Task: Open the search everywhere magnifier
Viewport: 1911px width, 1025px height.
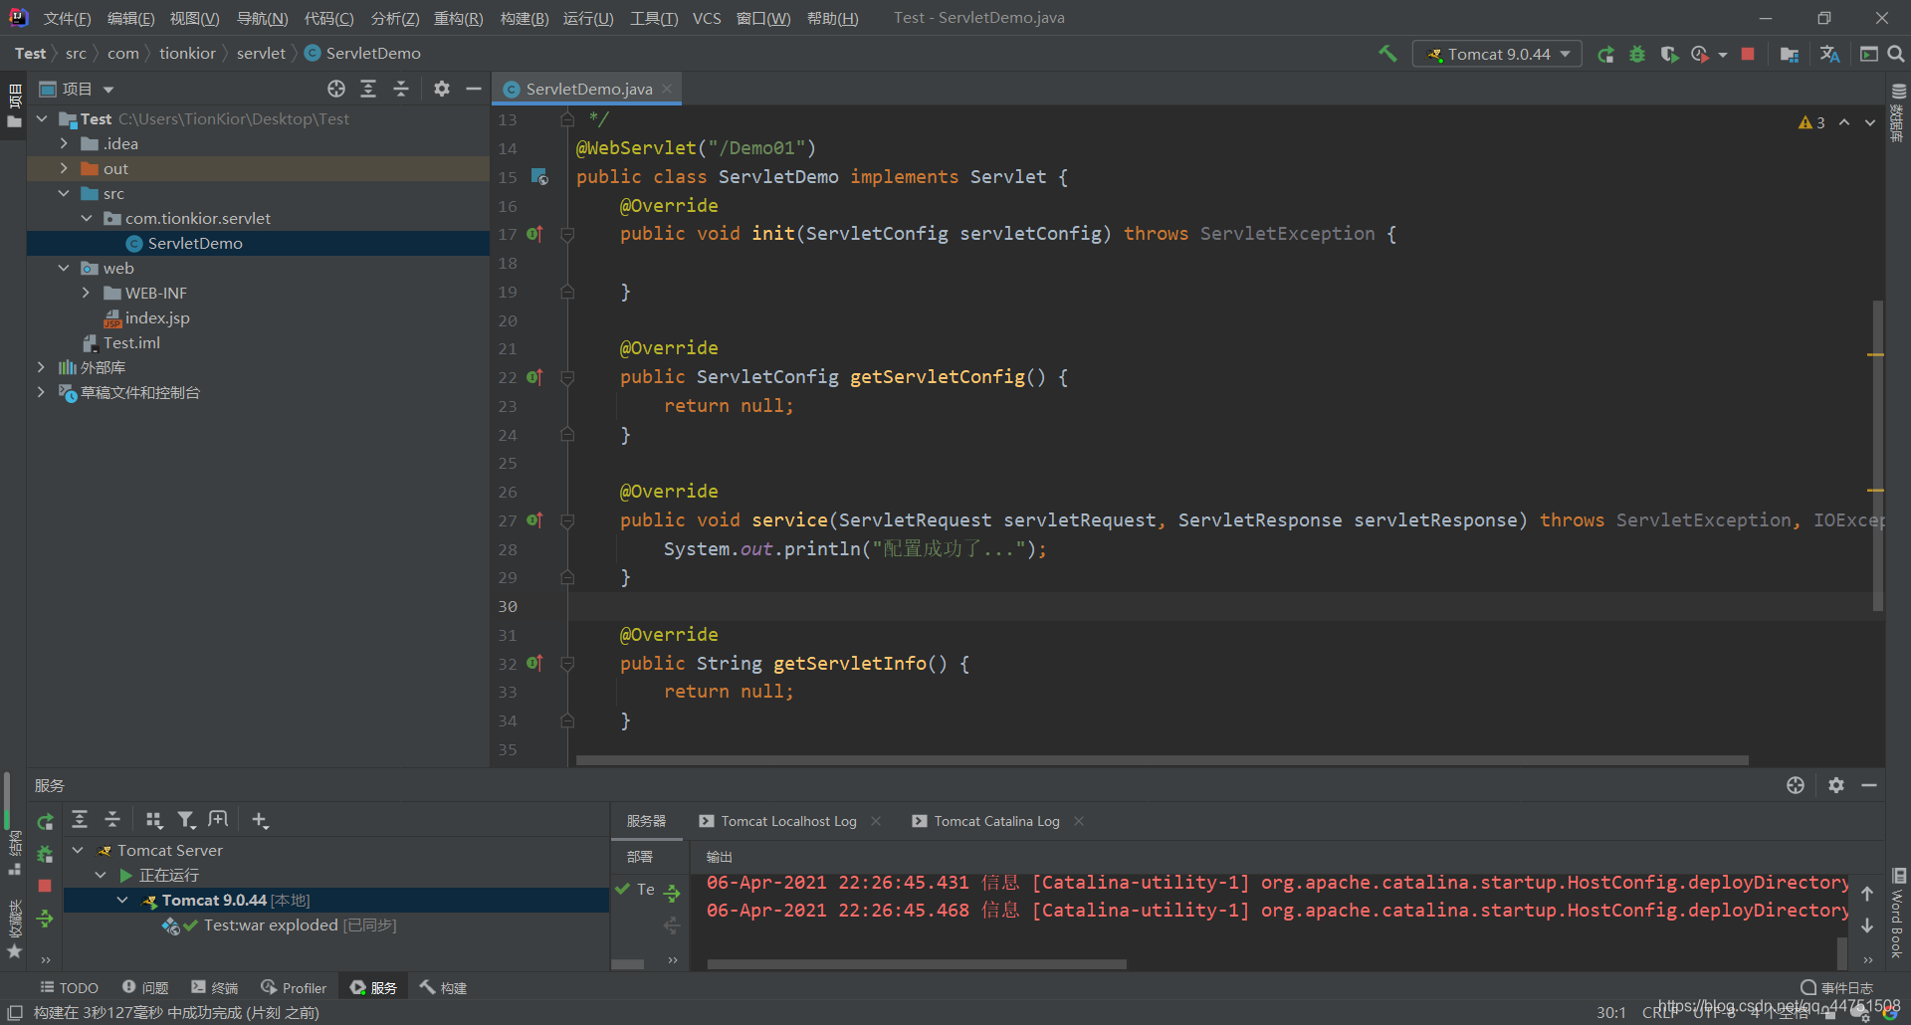Action: point(1896,54)
